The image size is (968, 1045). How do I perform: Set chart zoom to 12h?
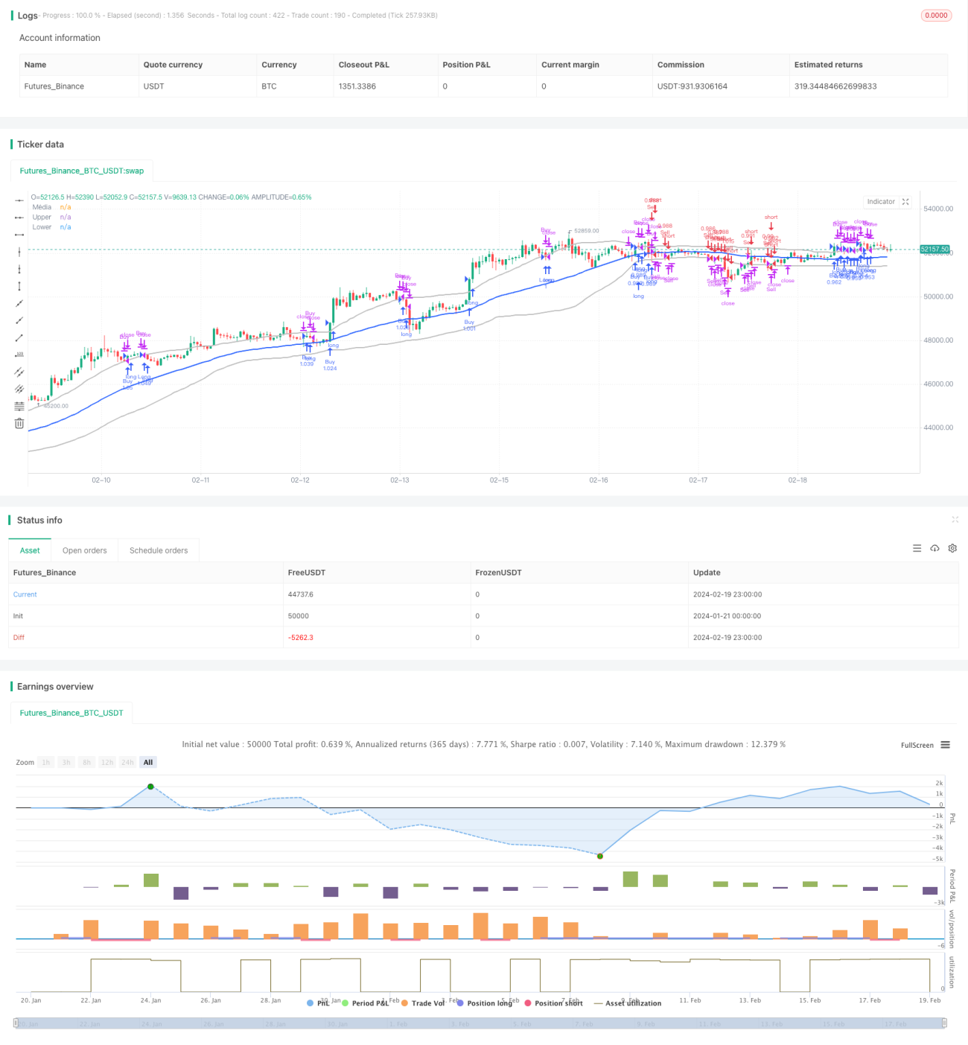tap(107, 762)
